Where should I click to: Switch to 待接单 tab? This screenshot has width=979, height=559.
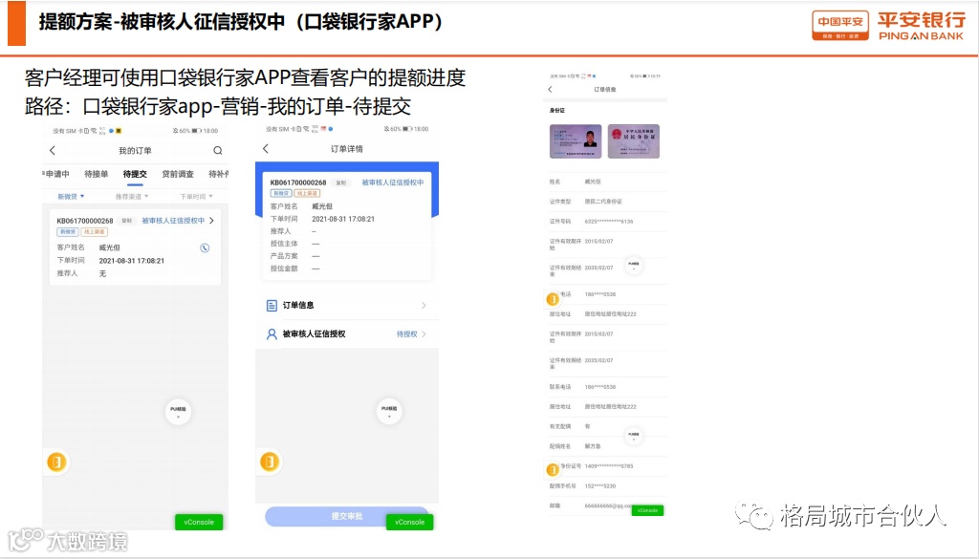pos(97,174)
